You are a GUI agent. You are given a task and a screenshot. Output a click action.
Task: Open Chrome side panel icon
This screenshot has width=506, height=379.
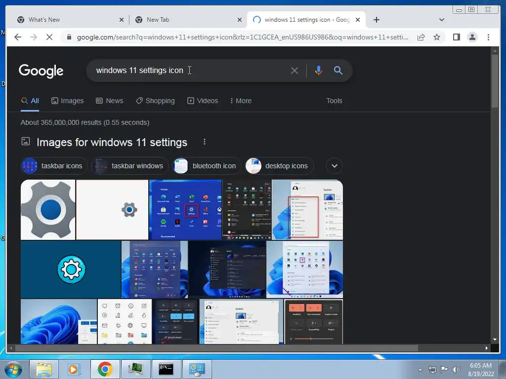point(456,37)
